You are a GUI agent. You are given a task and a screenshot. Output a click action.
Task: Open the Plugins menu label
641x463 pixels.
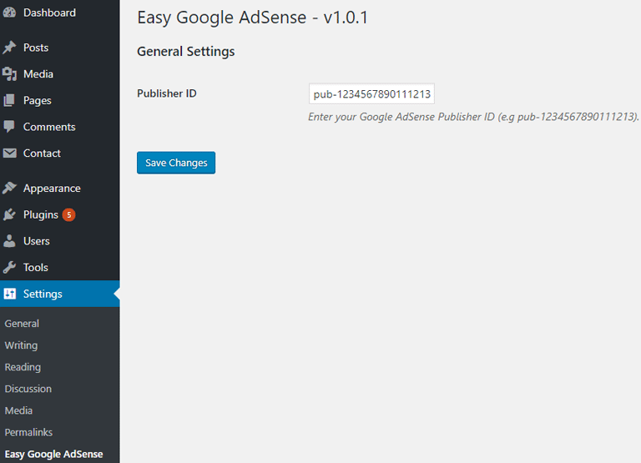[41, 214]
